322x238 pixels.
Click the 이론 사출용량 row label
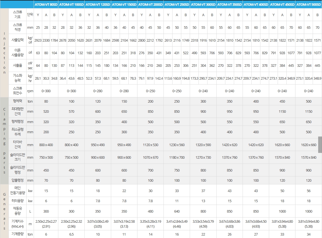pyautogui.click(x=18, y=53)
